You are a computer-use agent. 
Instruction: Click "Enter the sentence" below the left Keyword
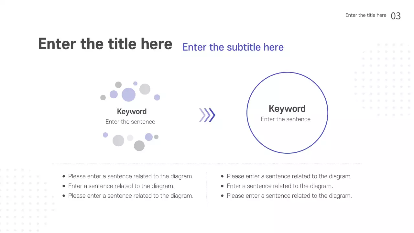[x=130, y=122]
